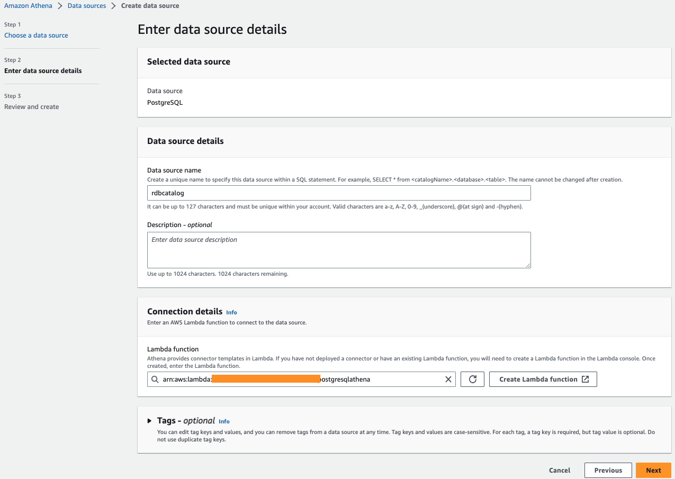Viewport: 675px width, 479px height.
Task: Click the 'Tags - optional' heading
Action: point(186,421)
